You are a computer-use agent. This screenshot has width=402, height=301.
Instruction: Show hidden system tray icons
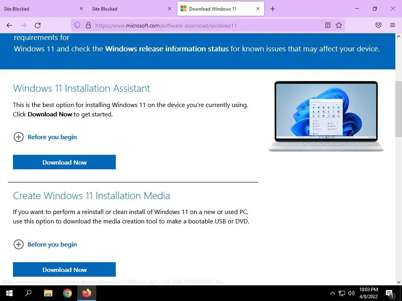(x=332, y=293)
